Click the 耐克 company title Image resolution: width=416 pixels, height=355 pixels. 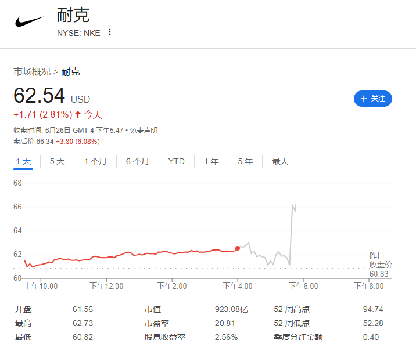click(x=73, y=15)
